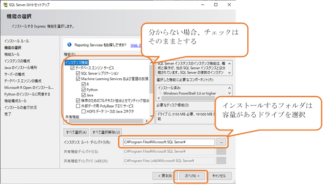Close the SQL Server 2019 setup window
The width and height of the screenshot is (324, 186).
coord(229,5)
